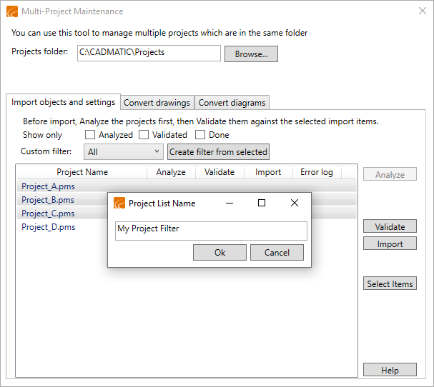The height and width of the screenshot is (387, 434).
Task: Click the Projects folder path field
Action: pos(149,54)
